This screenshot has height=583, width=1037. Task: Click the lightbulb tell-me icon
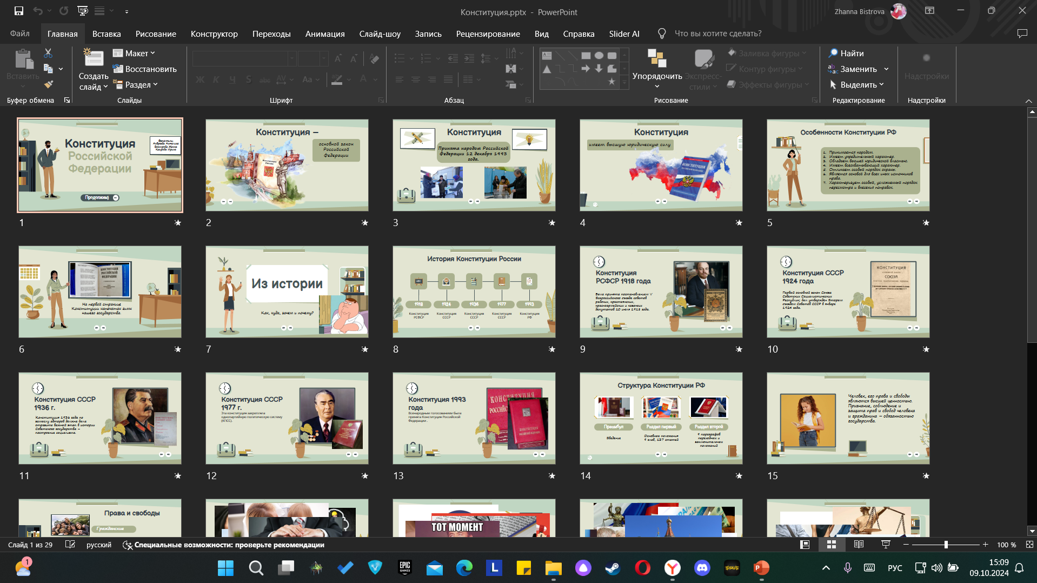coord(661,34)
